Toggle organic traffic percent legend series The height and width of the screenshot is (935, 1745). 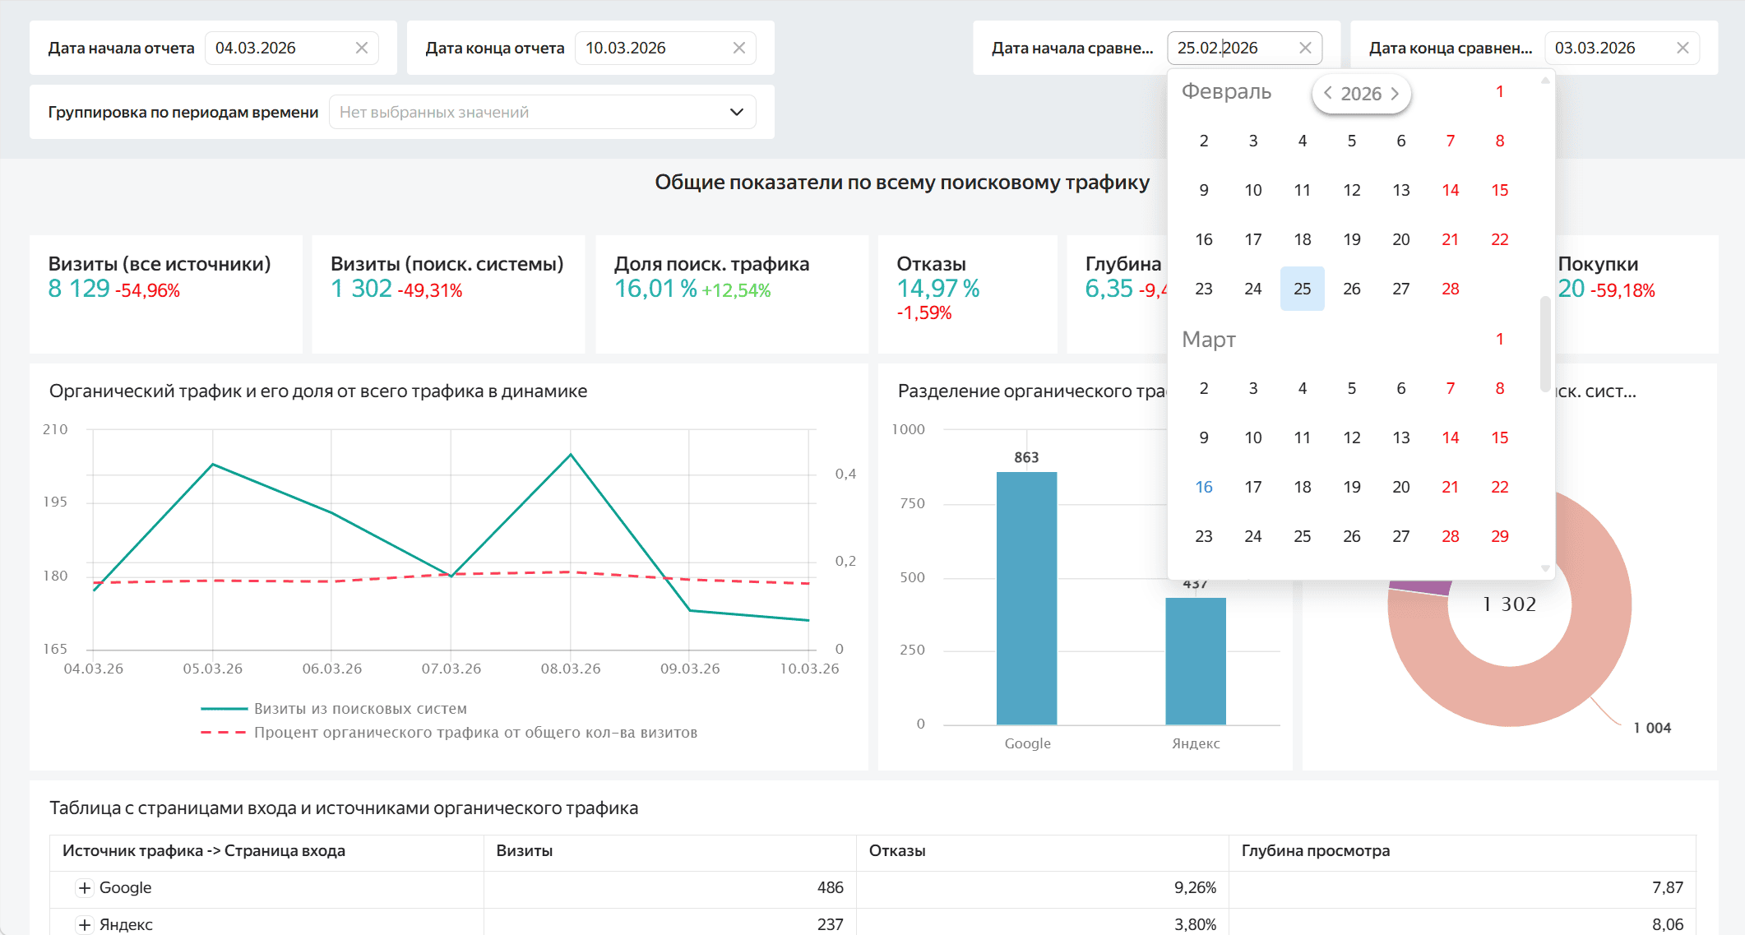click(x=474, y=732)
